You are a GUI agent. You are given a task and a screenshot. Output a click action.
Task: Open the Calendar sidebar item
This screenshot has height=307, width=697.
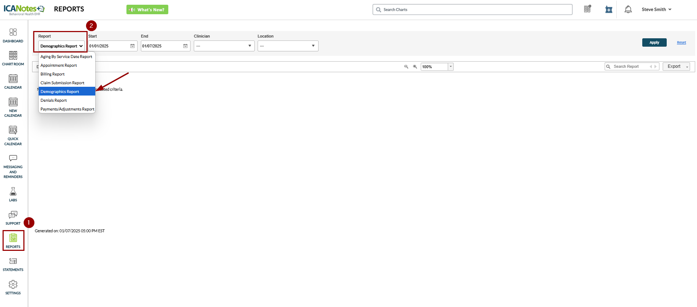click(13, 82)
